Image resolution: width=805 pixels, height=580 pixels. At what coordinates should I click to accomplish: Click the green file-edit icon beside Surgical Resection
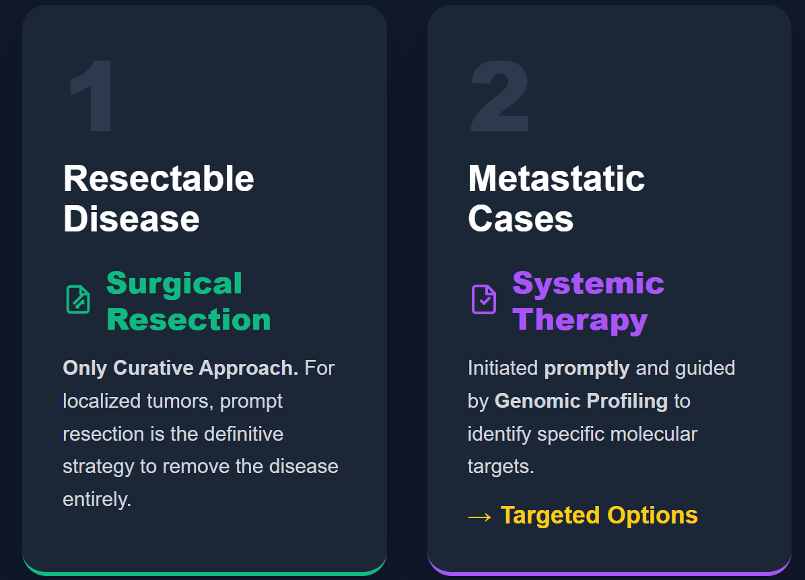[x=78, y=299]
